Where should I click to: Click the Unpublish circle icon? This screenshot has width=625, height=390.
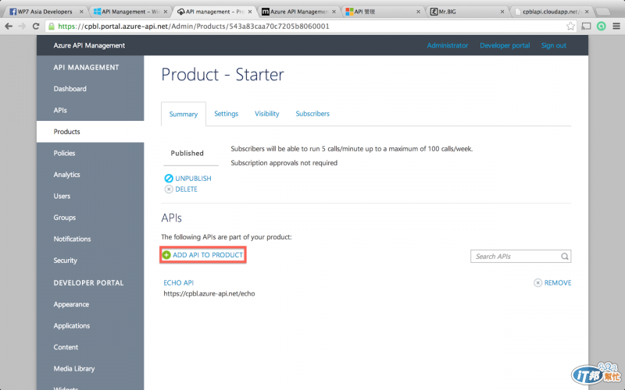pos(169,179)
